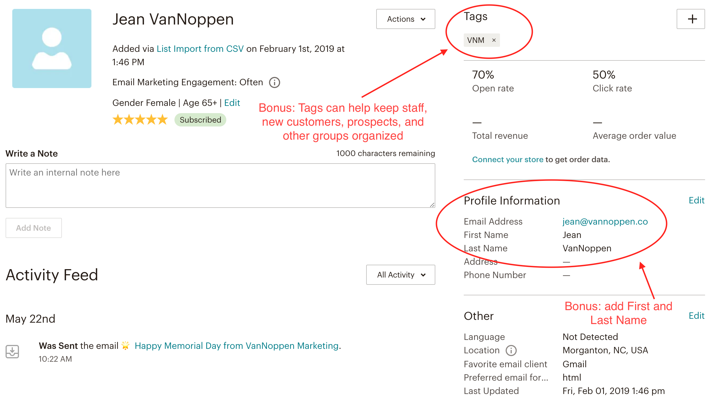Click the Add Note button
Screen dimensions: 714x399
pos(33,228)
